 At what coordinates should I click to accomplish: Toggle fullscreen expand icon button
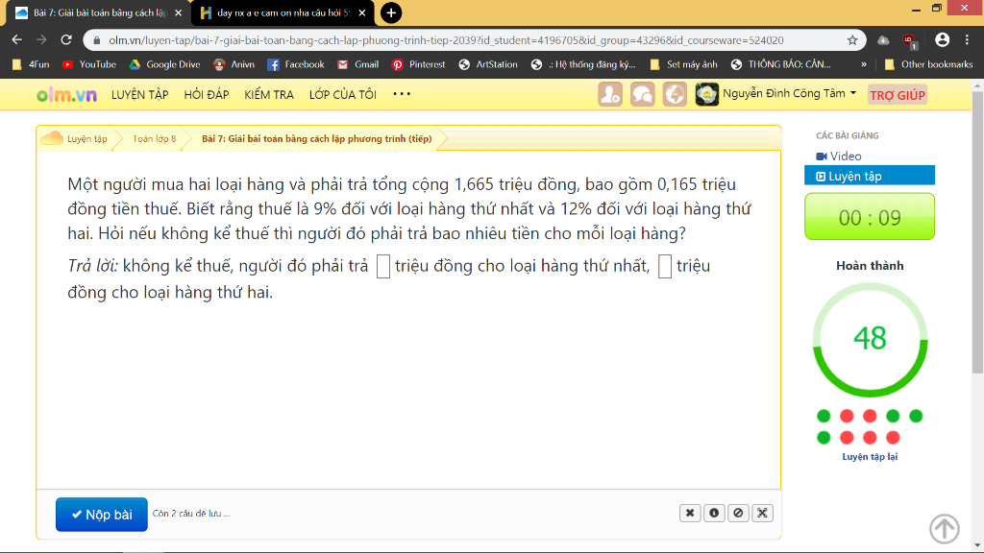[x=762, y=513]
